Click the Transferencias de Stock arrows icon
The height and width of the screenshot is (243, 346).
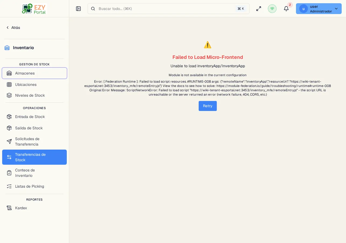click(9, 157)
